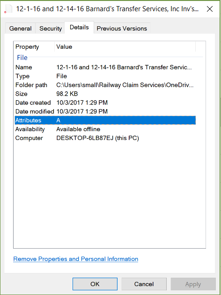This screenshot has width=221, height=295.
Task: Click the file icon in the title bar
Action: click(8, 9)
